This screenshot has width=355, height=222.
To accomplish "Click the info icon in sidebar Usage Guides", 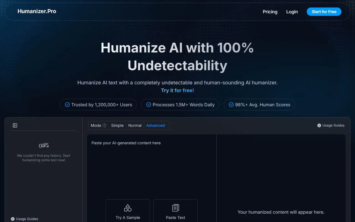I will coord(13,219).
